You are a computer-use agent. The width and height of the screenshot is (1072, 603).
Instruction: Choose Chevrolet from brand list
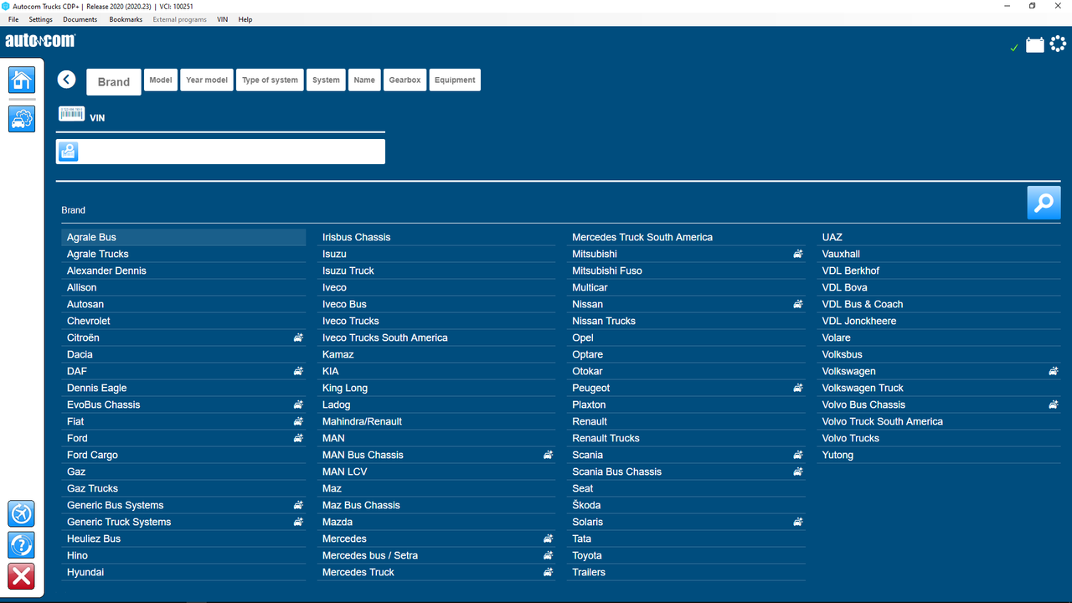(x=184, y=321)
